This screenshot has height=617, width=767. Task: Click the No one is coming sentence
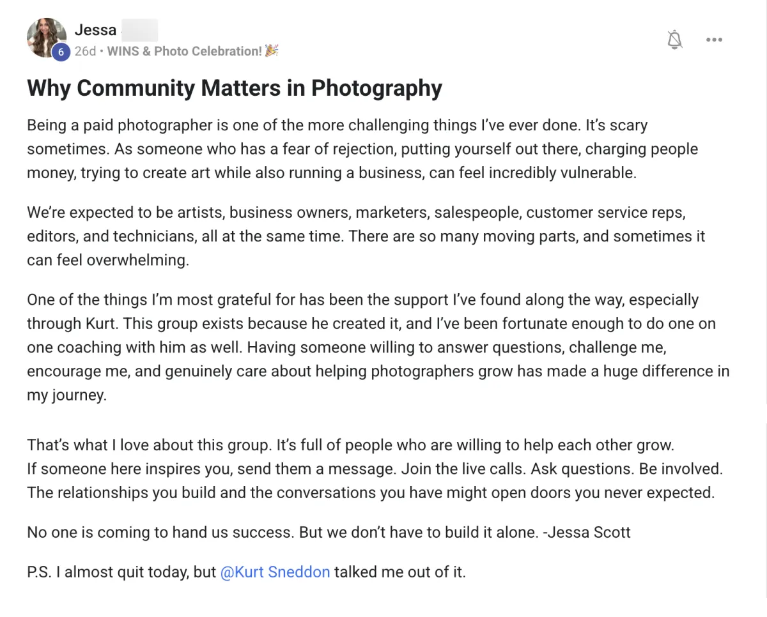160,532
